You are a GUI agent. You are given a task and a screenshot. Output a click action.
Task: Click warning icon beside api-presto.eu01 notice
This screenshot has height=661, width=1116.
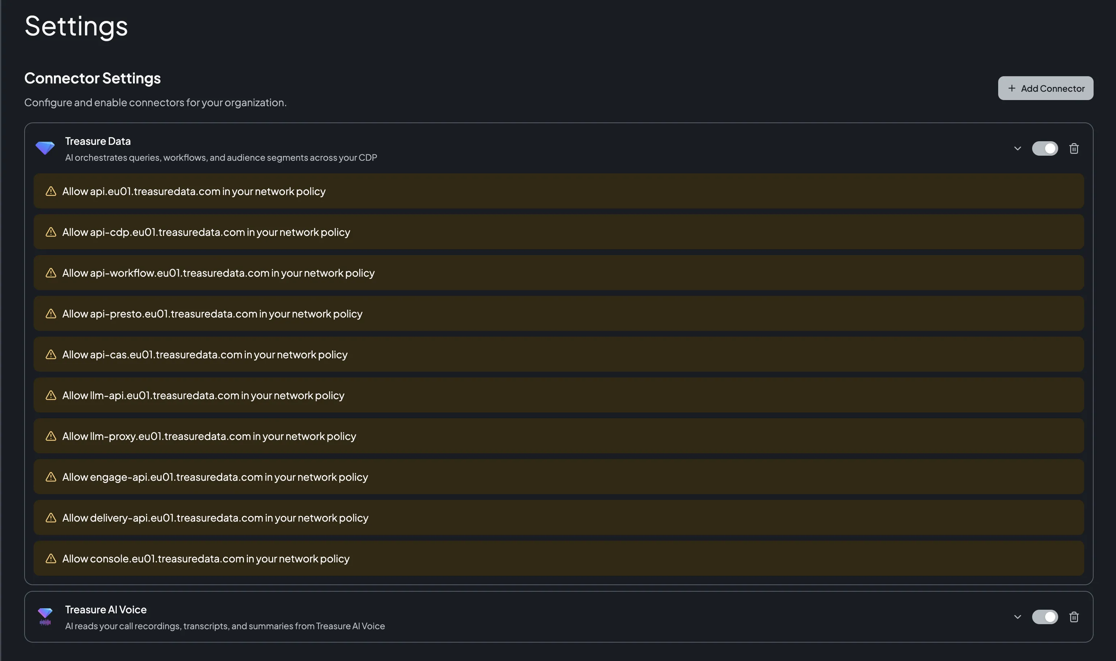pos(51,314)
